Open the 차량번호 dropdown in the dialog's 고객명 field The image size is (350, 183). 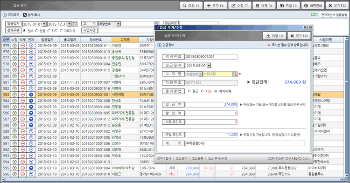pyautogui.click(x=201, y=74)
